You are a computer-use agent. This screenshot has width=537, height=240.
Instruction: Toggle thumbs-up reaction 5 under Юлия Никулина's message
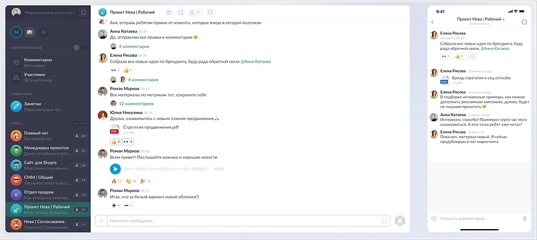(x=115, y=142)
